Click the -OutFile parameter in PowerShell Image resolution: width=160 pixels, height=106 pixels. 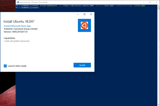(99, 6)
